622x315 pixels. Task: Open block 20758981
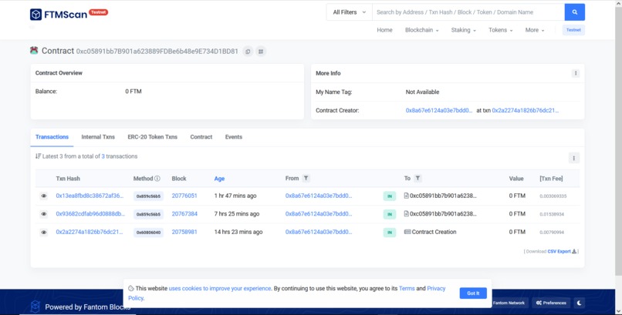point(184,233)
